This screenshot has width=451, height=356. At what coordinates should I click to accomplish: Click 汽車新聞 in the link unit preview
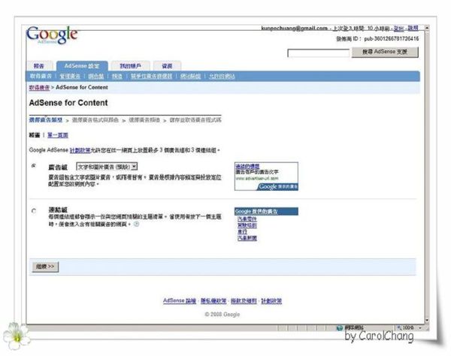tap(247, 238)
